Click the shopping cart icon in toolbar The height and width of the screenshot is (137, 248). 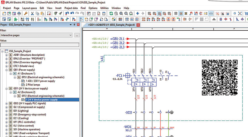(x=246, y=14)
